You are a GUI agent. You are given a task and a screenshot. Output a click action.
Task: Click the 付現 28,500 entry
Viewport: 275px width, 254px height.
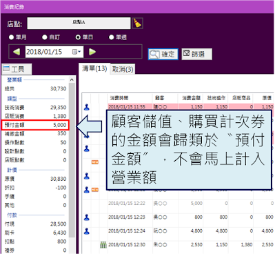35,224
